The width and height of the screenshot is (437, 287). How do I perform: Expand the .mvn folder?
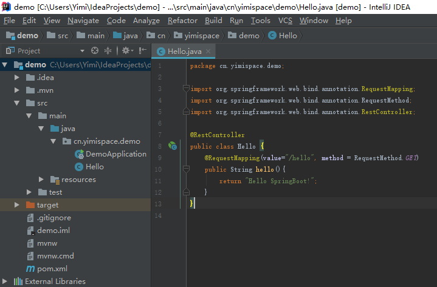(x=17, y=90)
